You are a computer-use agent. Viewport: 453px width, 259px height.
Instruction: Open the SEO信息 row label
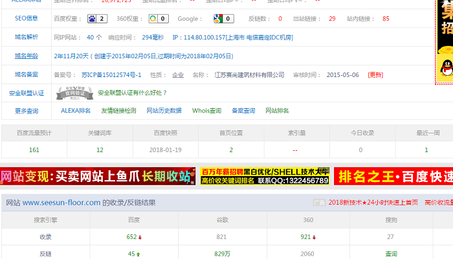(x=27, y=19)
